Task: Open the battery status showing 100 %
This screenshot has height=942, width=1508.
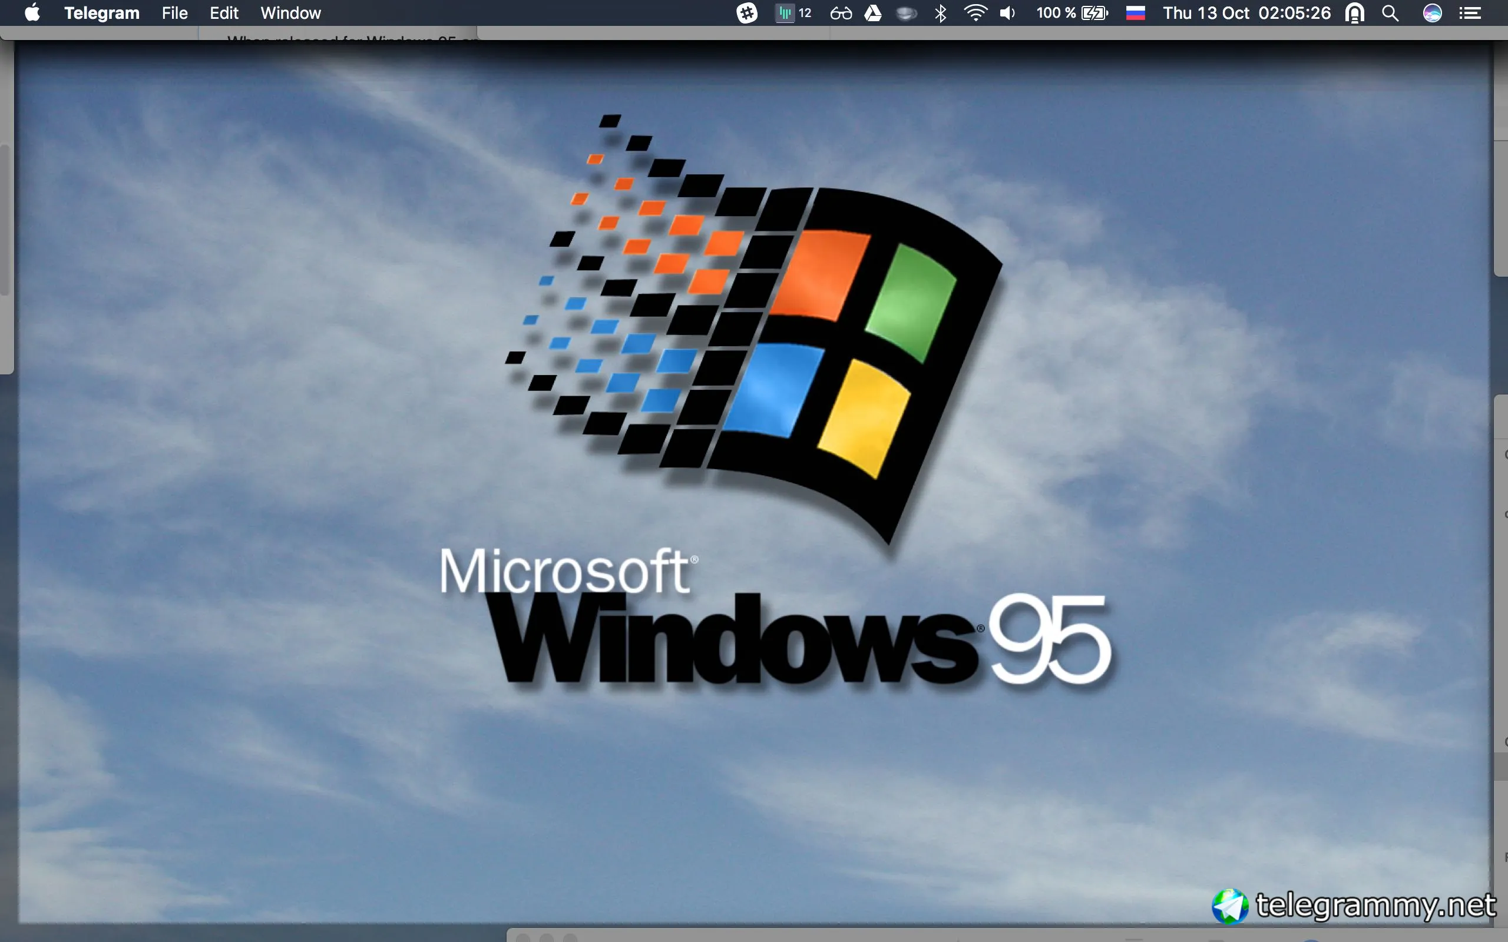Action: pos(1072,13)
